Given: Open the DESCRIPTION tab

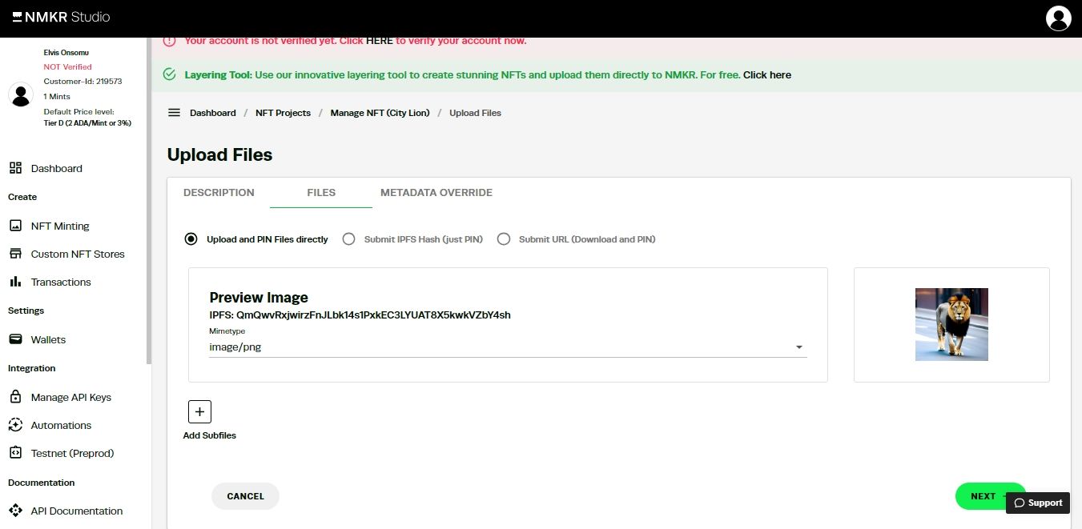Looking at the screenshot, I should pos(219,192).
